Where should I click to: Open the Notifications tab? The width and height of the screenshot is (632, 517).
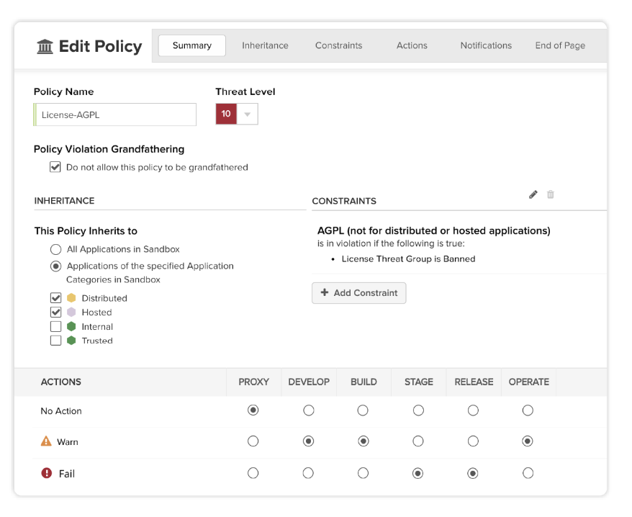coord(486,45)
